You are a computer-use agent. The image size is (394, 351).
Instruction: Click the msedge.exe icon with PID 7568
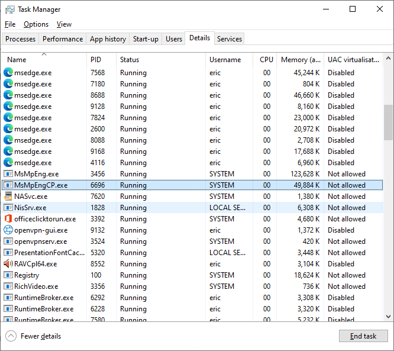tap(8, 73)
